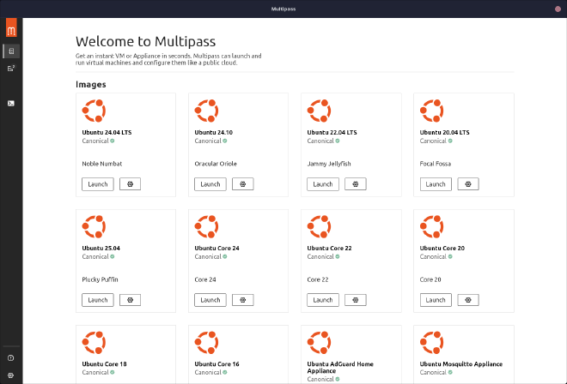This screenshot has width=567, height=384.
Task: Configure Ubuntu Core 20 with its gear icon
Action: pos(468,300)
